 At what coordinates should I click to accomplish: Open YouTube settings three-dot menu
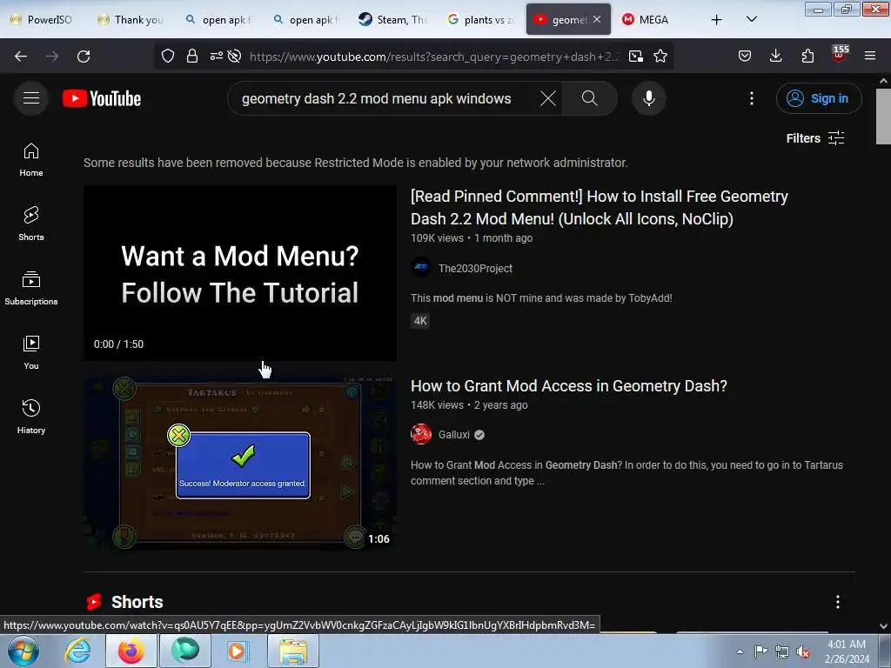point(751,98)
